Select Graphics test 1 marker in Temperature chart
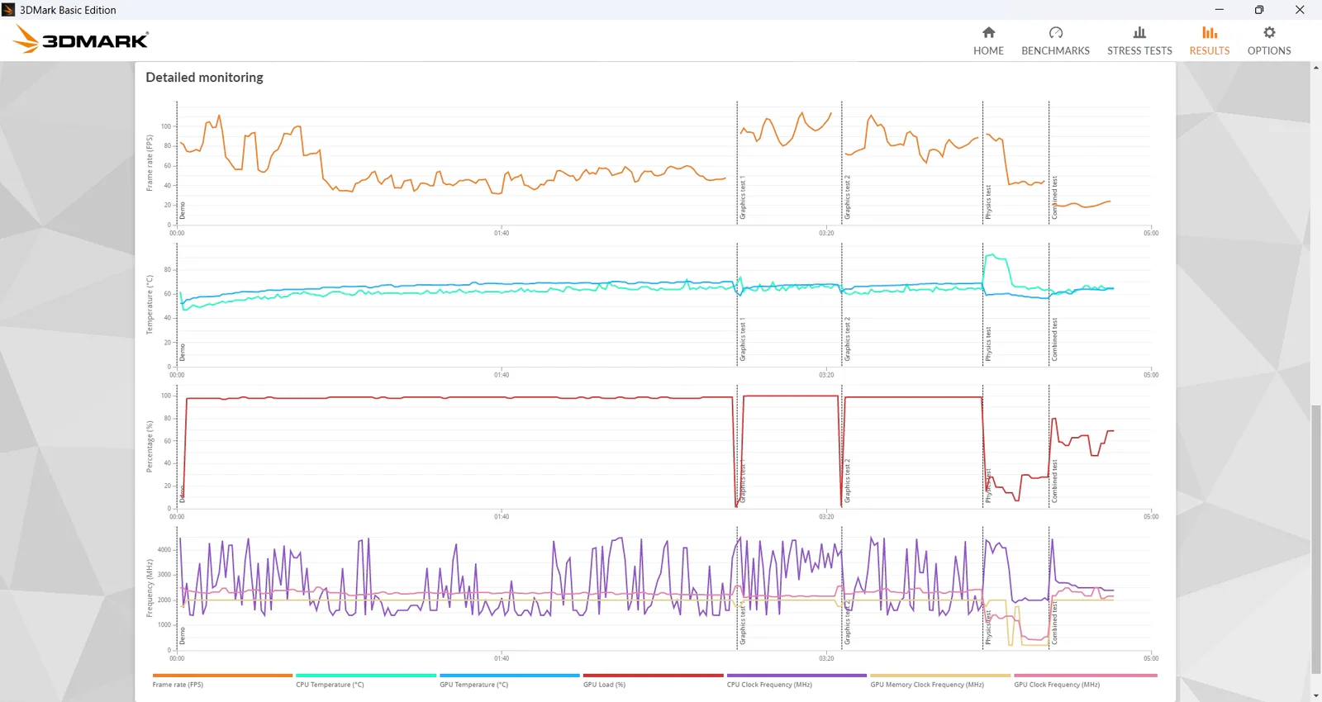The width and height of the screenshot is (1322, 702). point(742,339)
